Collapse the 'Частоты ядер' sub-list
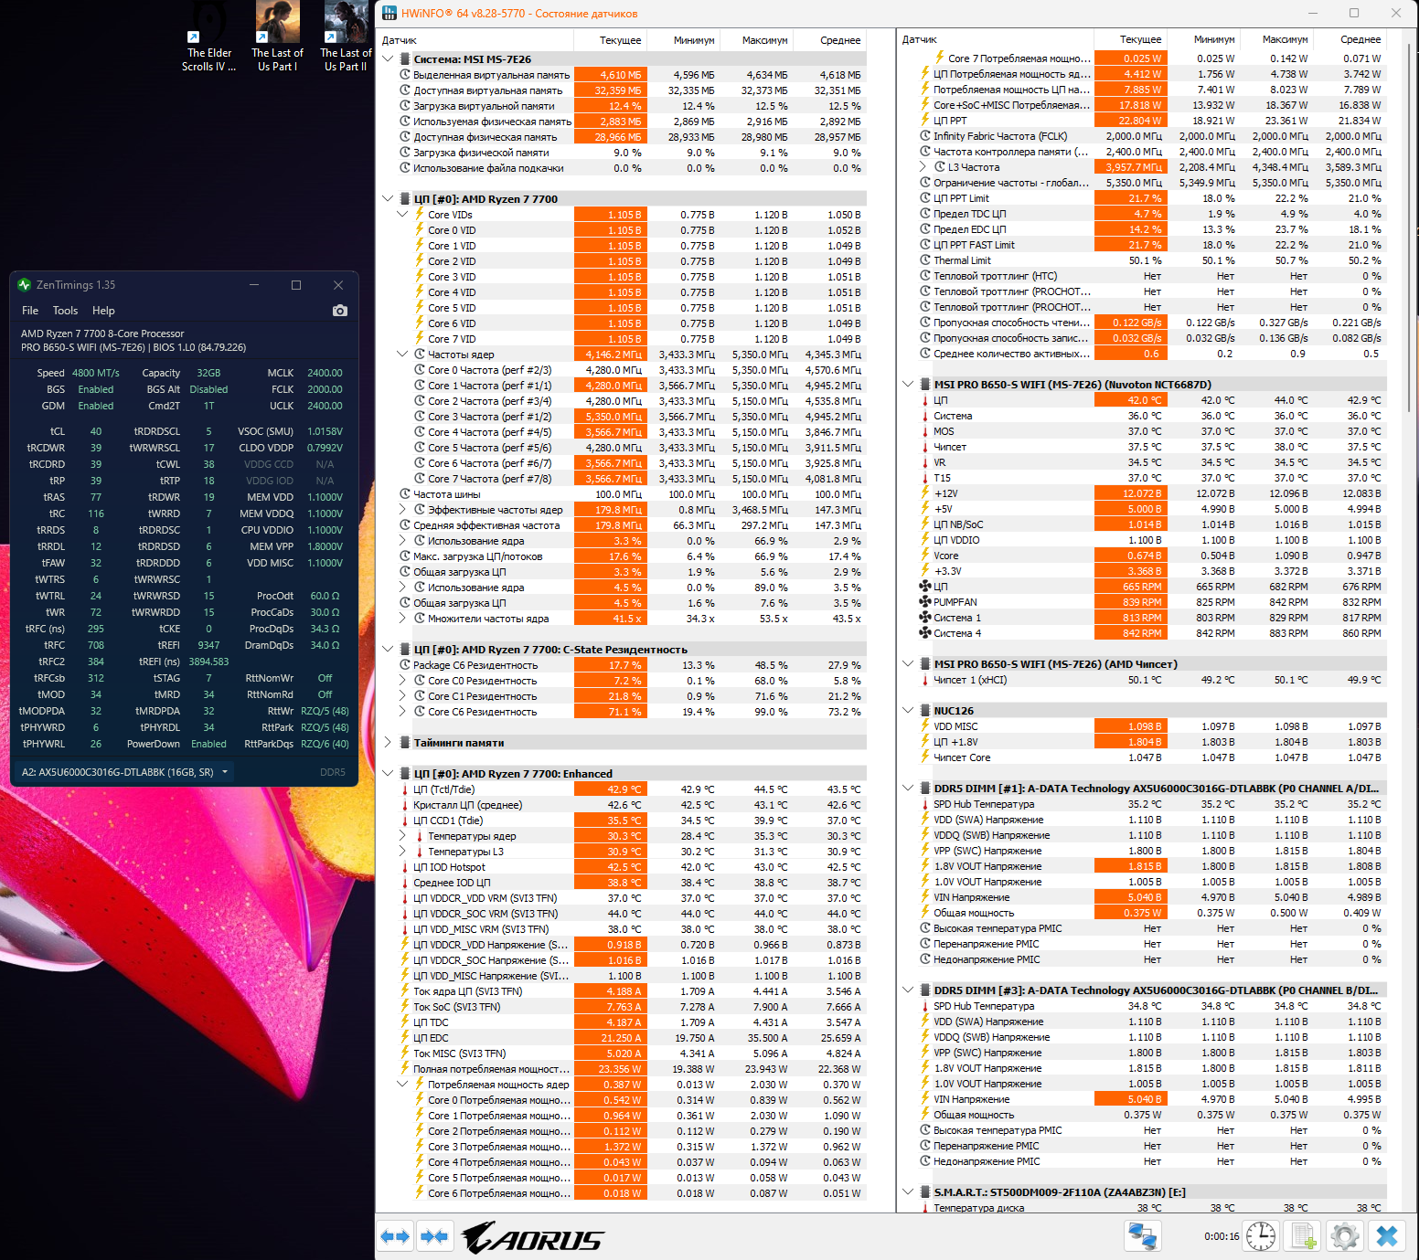 (x=402, y=355)
